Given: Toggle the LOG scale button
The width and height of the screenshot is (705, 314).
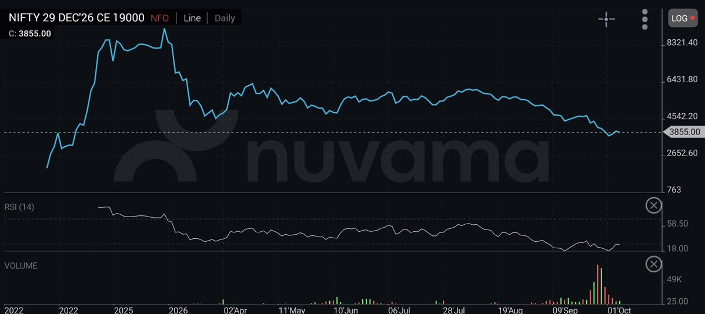Looking at the screenshot, I should pyautogui.click(x=683, y=18).
